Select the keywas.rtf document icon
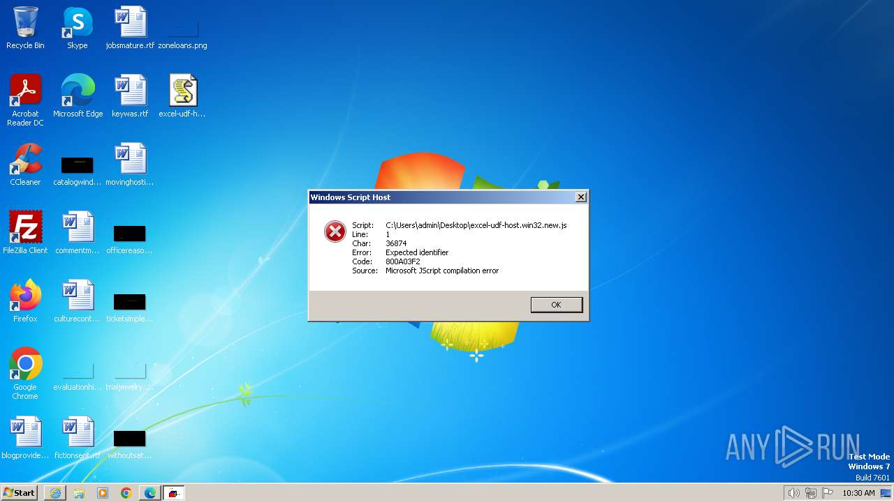The height and width of the screenshot is (502, 894). click(x=130, y=96)
